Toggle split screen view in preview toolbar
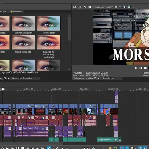The height and width of the screenshot is (149, 149). coord(89,7)
